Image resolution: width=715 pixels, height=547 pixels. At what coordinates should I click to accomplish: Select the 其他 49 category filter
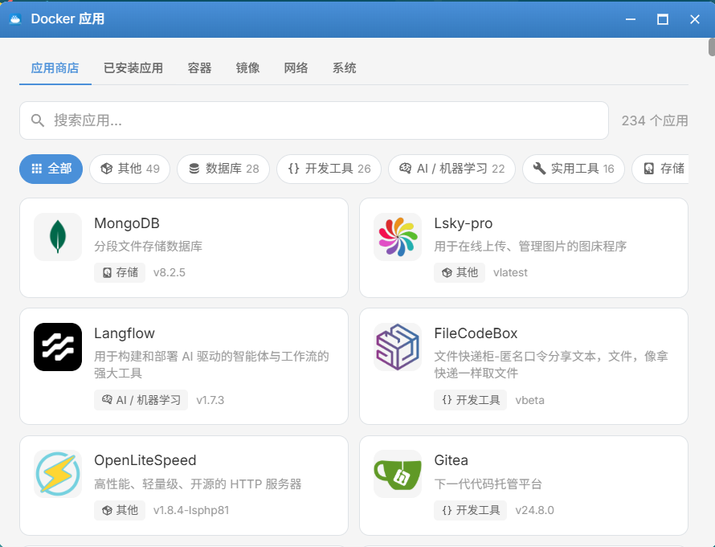[x=129, y=169]
